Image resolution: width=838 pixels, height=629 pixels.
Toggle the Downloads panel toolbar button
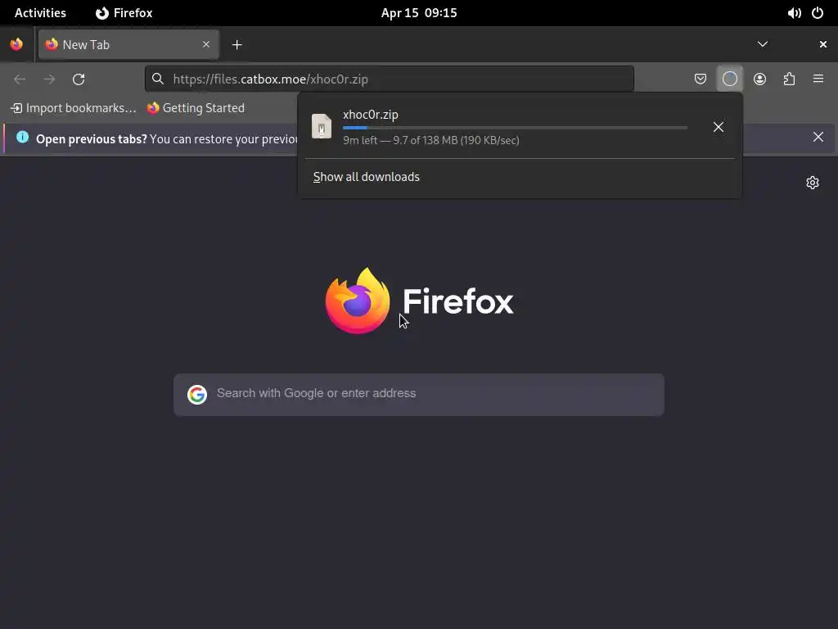[729, 79]
